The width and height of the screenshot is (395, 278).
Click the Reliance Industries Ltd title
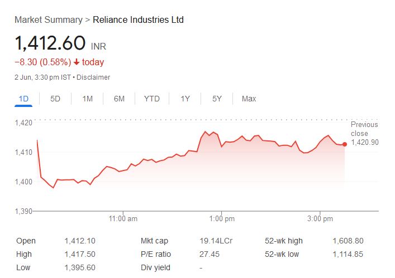point(138,20)
